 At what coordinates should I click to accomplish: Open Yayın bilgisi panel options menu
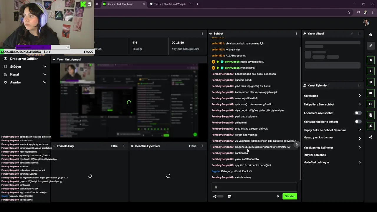click(359, 34)
